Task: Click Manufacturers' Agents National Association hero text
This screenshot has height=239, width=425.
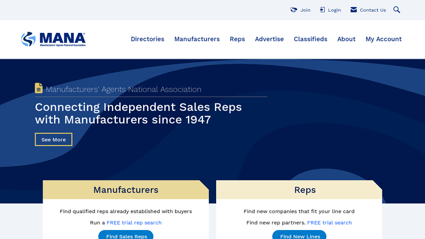Action: click(x=123, y=89)
